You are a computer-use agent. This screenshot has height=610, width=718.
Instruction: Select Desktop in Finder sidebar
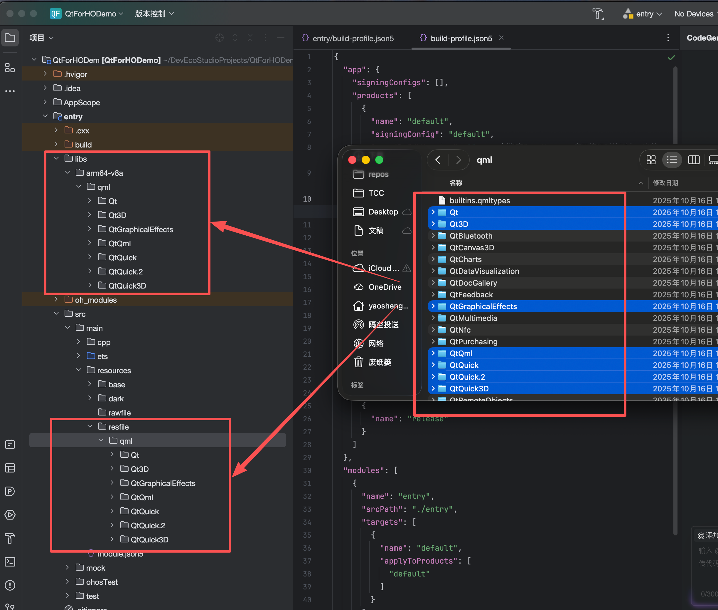(382, 212)
